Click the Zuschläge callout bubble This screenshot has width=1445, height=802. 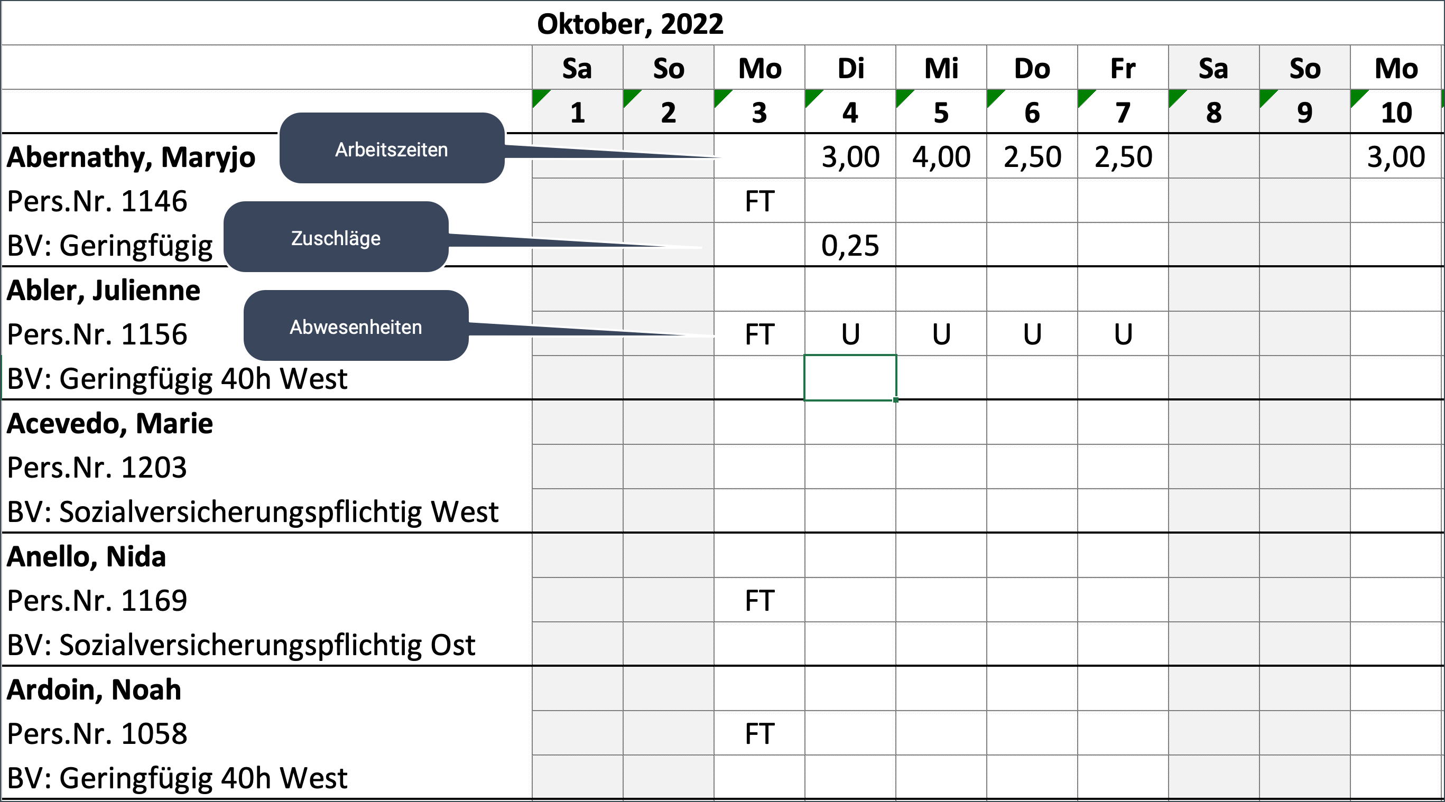336,237
